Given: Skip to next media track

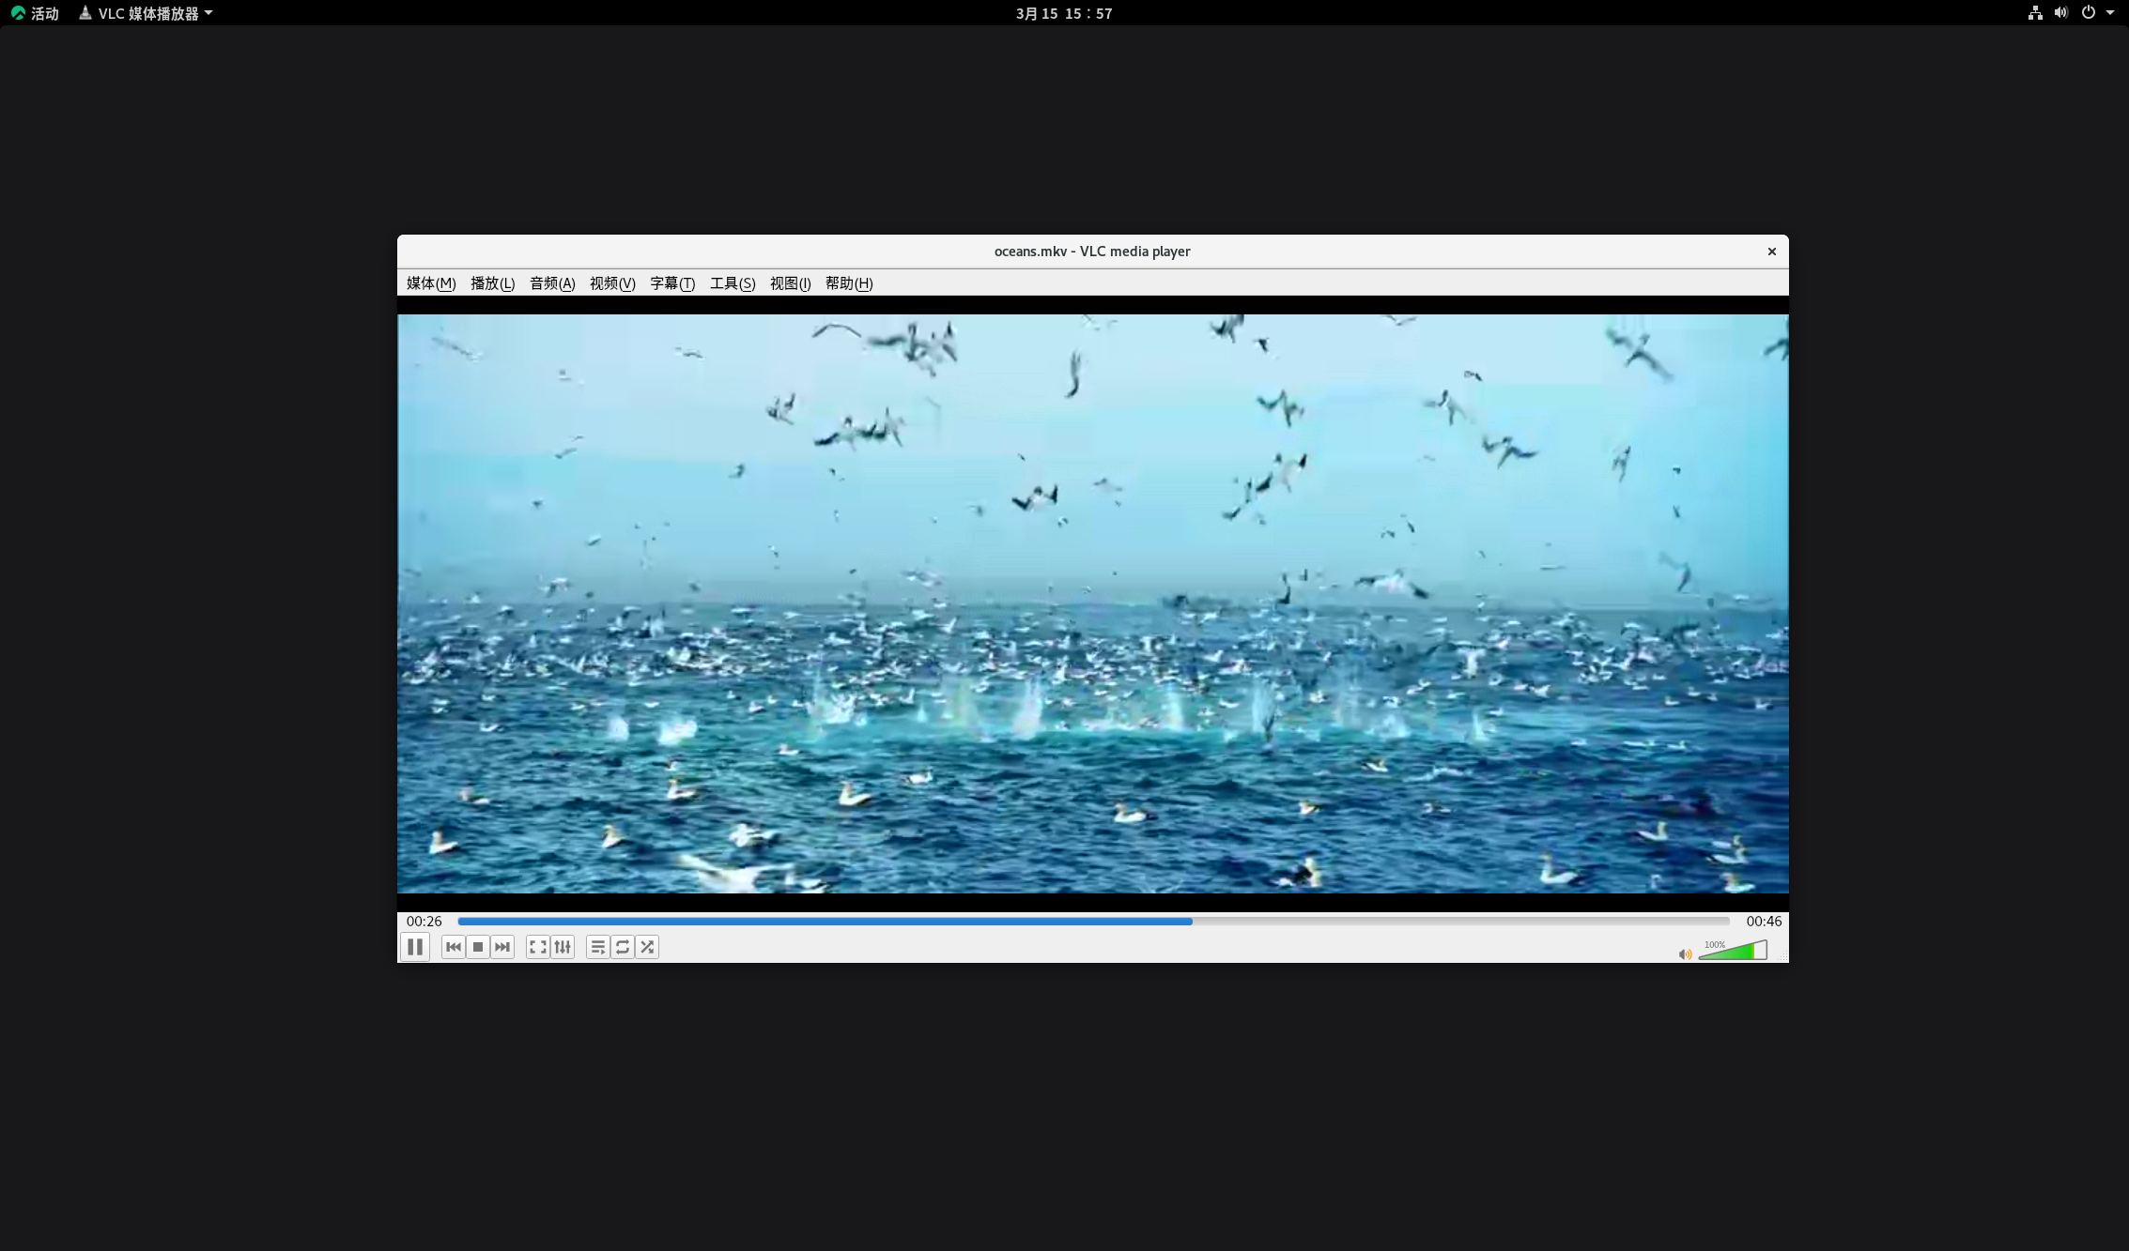Looking at the screenshot, I should [502, 947].
